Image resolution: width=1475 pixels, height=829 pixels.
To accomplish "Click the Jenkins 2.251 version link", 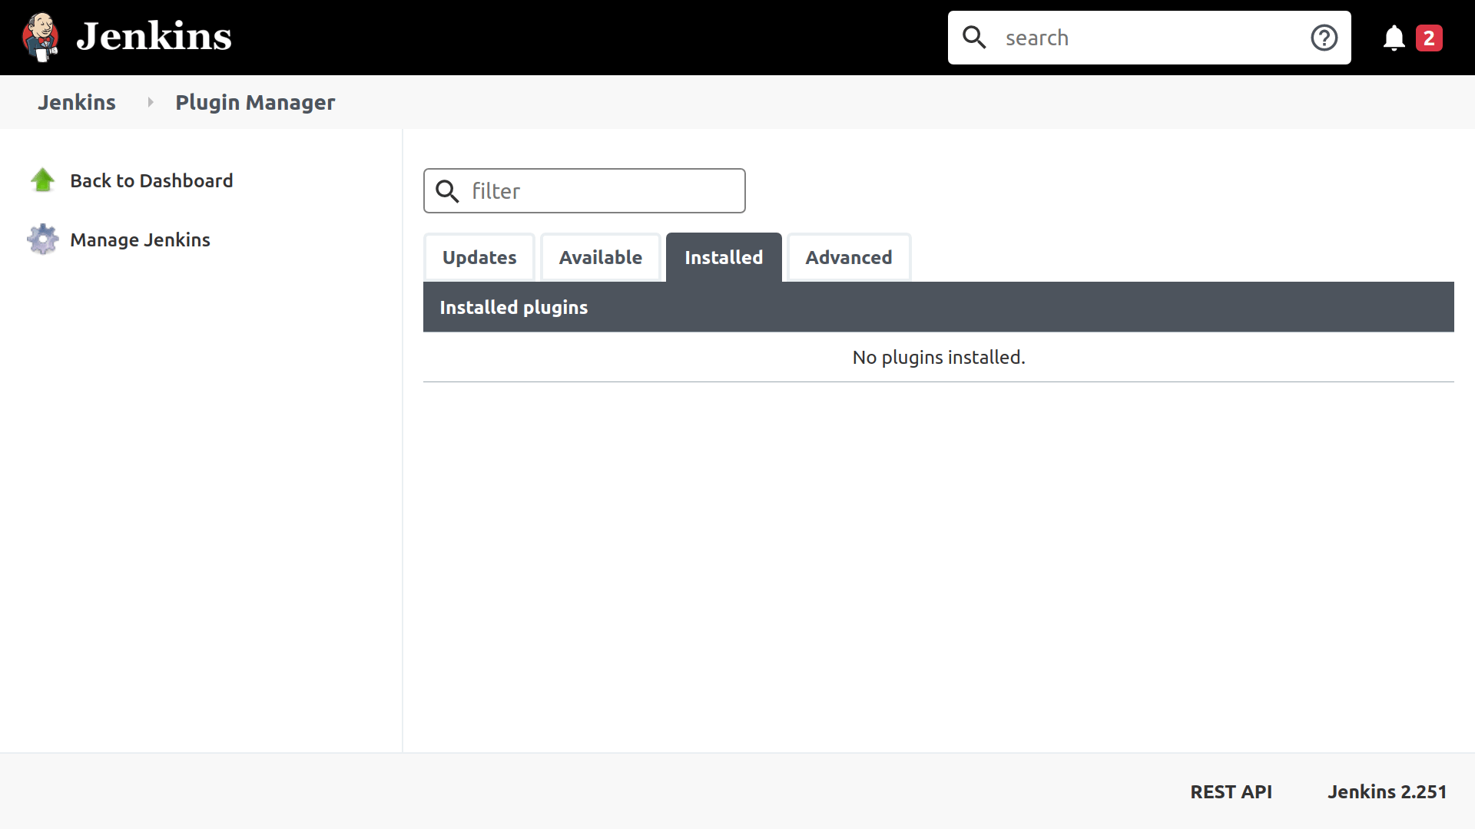I will click(1387, 791).
